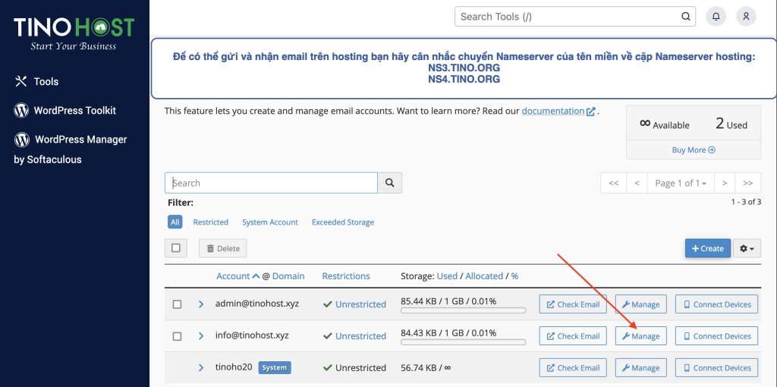The height and width of the screenshot is (387, 777).
Task: Click the TinoHost logo
Action: [74, 33]
